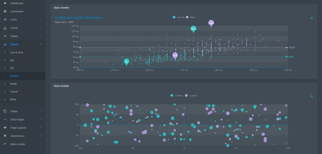Click the 60.6 average line label
The width and height of the screenshot is (322, 154).
coord(291,57)
